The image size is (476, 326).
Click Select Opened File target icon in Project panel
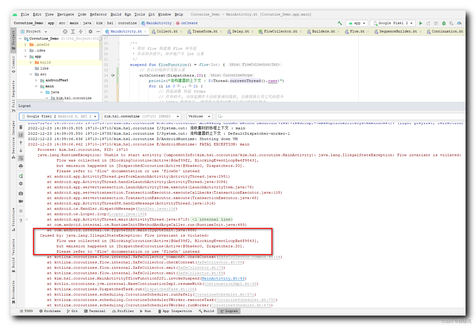[x=65, y=32]
